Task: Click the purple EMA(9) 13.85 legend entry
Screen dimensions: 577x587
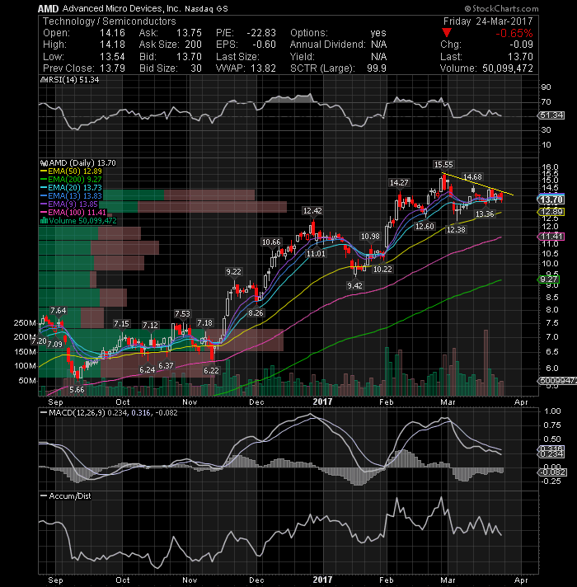Action: tap(69, 204)
